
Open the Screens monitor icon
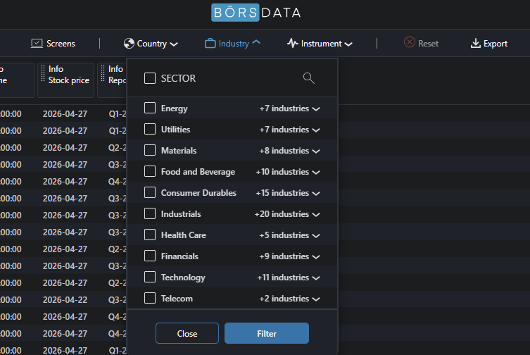pyautogui.click(x=37, y=43)
